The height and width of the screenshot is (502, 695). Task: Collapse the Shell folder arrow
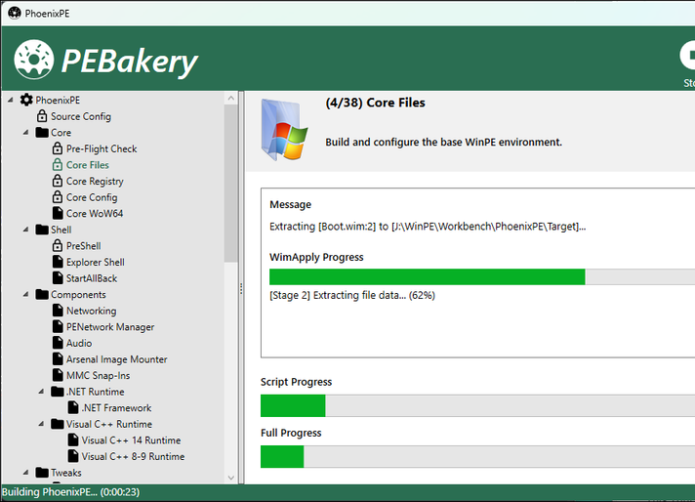coord(26,230)
